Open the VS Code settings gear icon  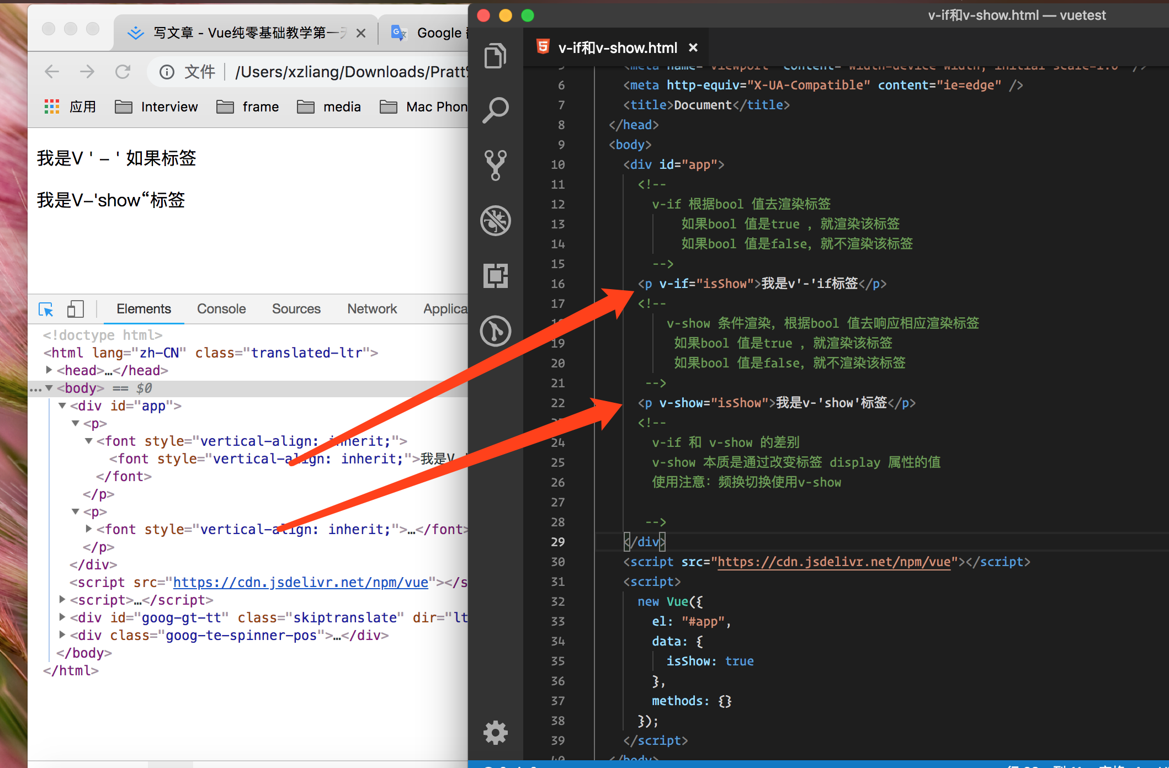click(x=495, y=732)
